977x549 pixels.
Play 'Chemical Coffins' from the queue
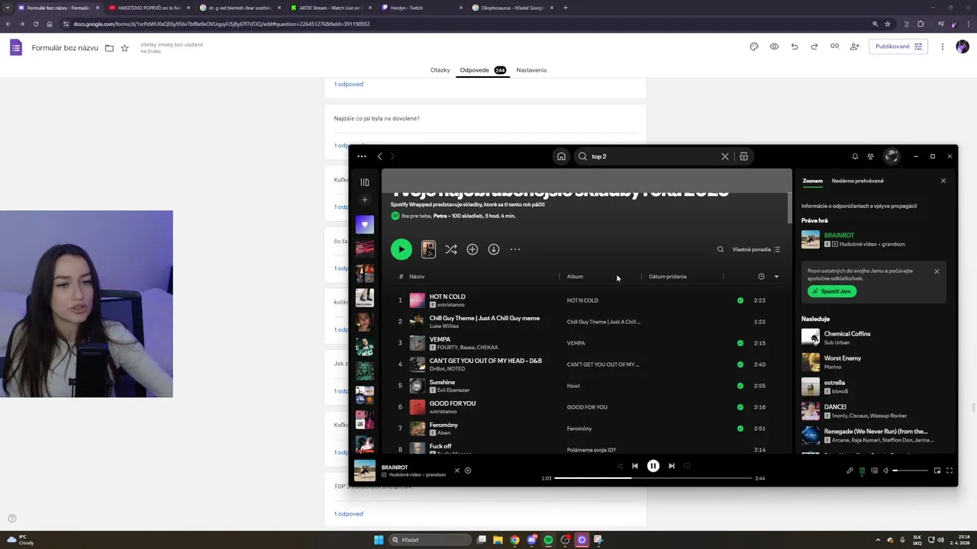tap(847, 334)
